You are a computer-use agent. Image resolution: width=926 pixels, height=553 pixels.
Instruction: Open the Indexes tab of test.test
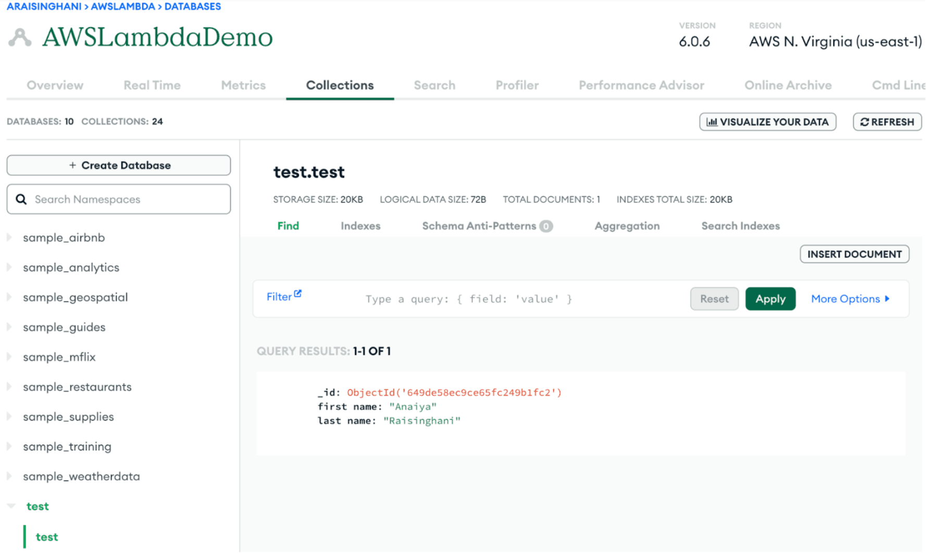pyautogui.click(x=360, y=226)
